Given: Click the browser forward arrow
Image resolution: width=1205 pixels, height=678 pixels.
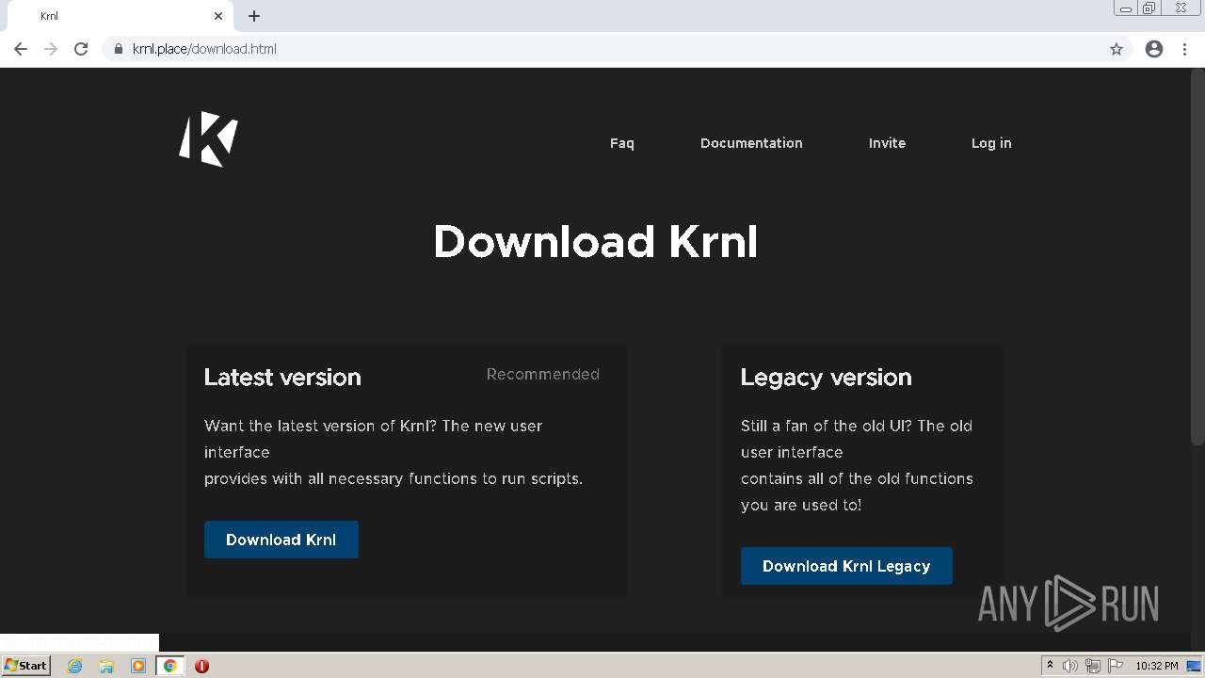Looking at the screenshot, I should click(51, 49).
